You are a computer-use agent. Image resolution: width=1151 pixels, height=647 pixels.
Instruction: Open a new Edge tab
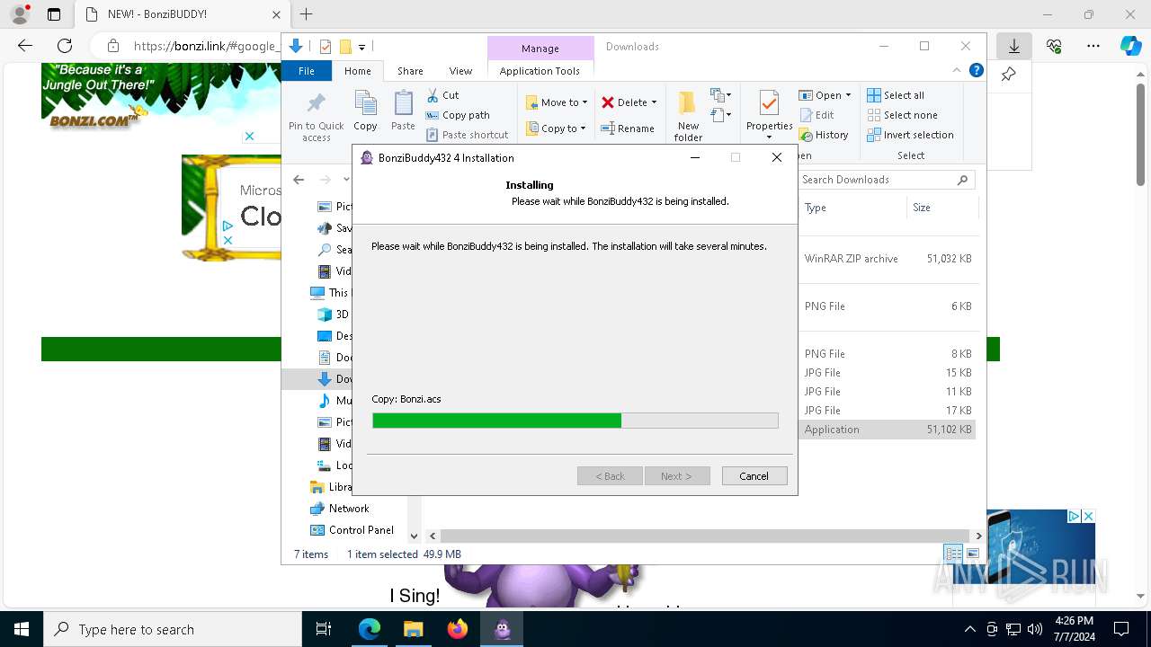(306, 14)
